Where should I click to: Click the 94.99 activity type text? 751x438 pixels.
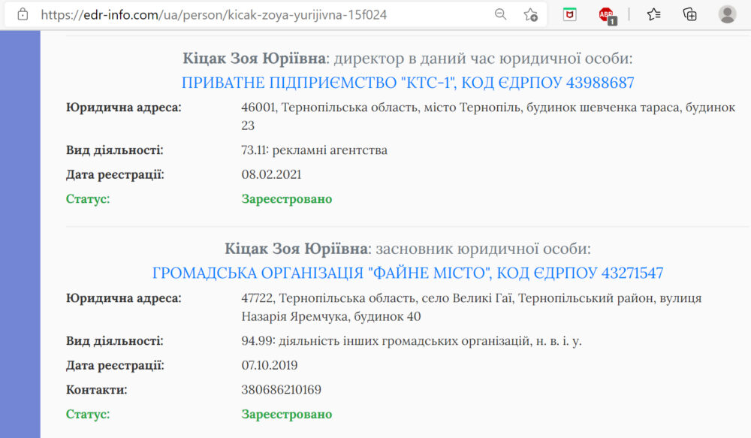[x=411, y=341]
